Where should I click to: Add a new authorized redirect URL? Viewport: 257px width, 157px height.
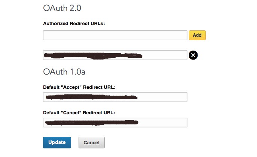197,35
